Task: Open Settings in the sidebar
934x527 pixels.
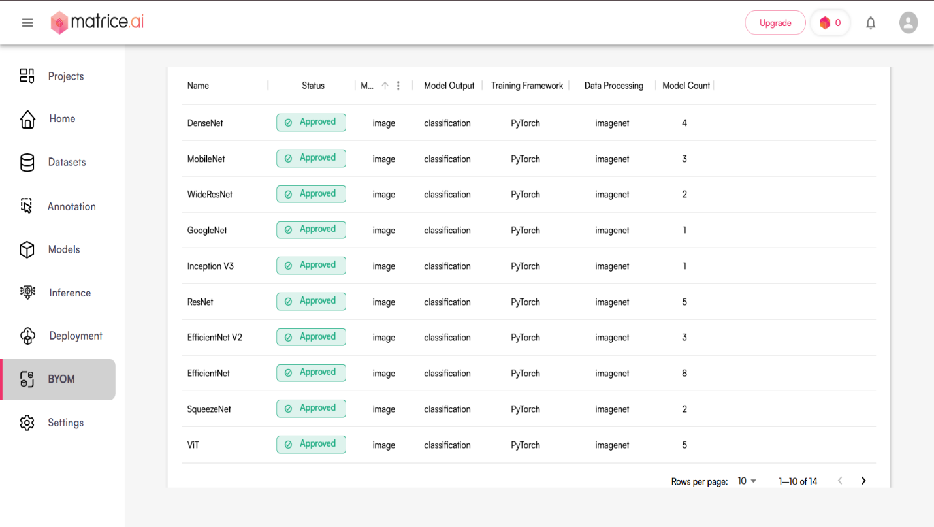Action: [x=65, y=423]
